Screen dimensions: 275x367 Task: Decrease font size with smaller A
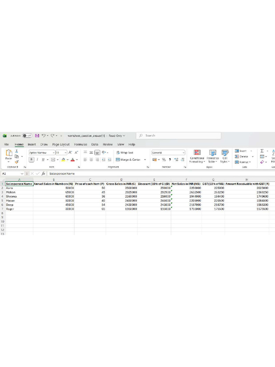pyautogui.click(x=76, y=152)
